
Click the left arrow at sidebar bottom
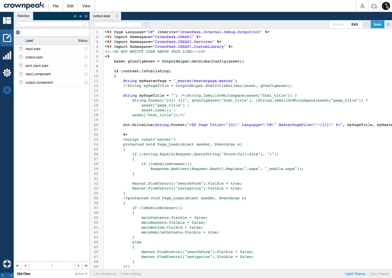[x=3, y=276]
